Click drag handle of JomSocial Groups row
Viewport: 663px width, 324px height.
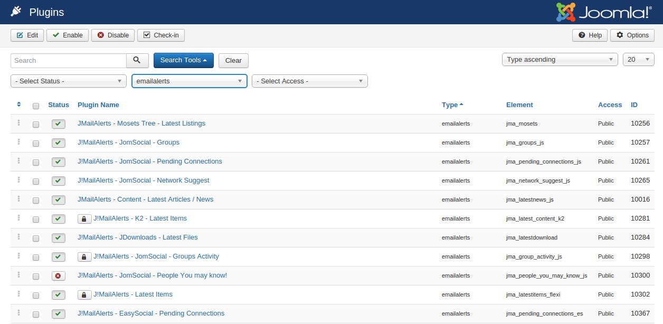coord(18,142)
